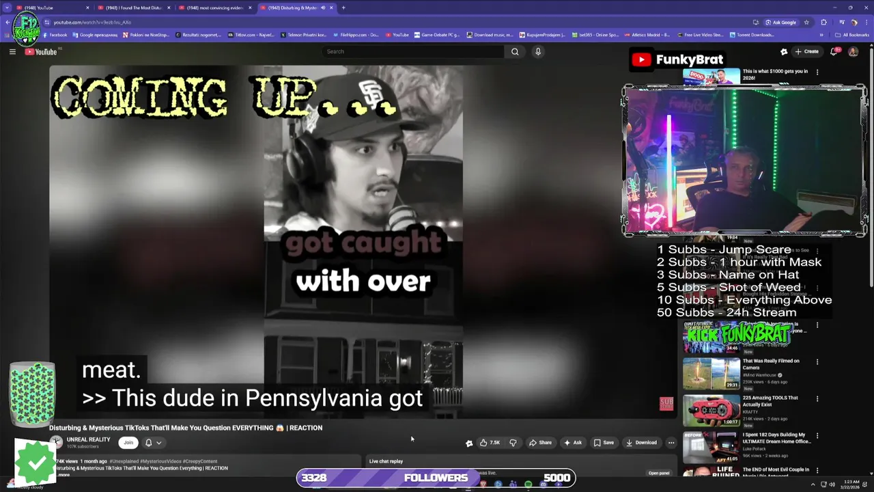Switch to "most convincing eviden..." tab

[x=214, y=8]
